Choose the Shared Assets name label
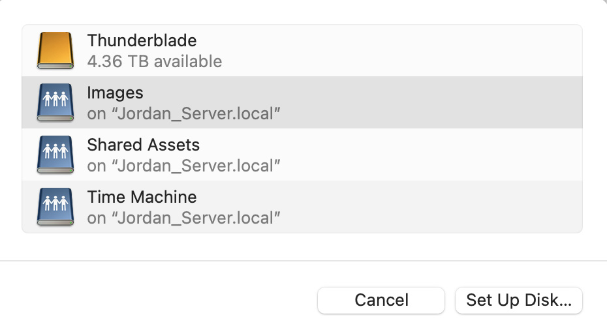Image resolution: width=607 pixels, height=326 pixels. (143, 145)
